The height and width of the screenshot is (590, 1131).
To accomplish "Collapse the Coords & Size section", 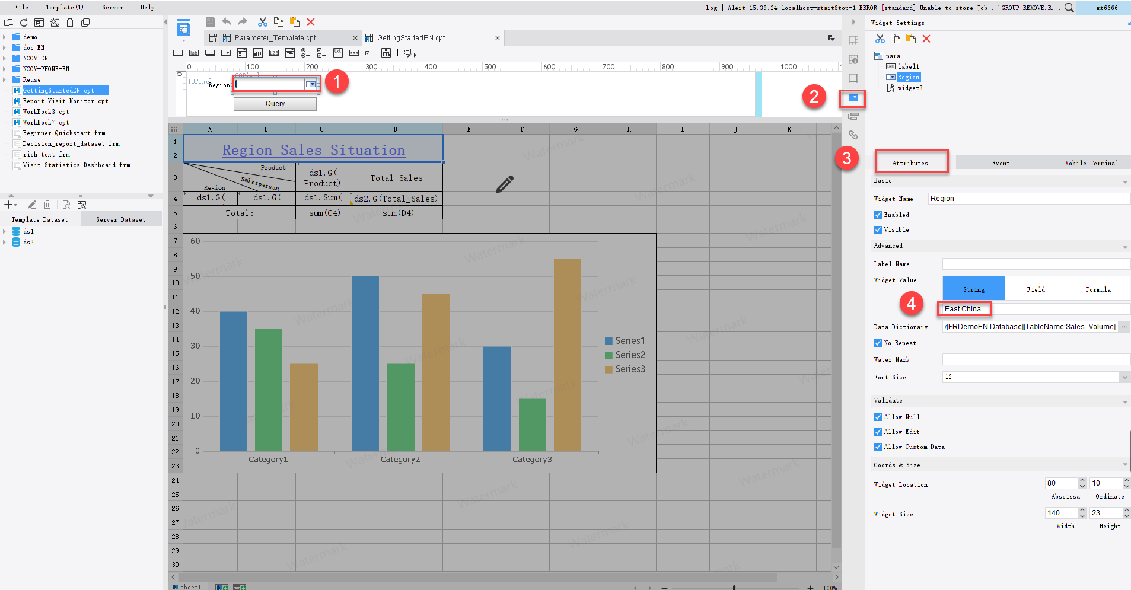I will (x=1124, y=465).
